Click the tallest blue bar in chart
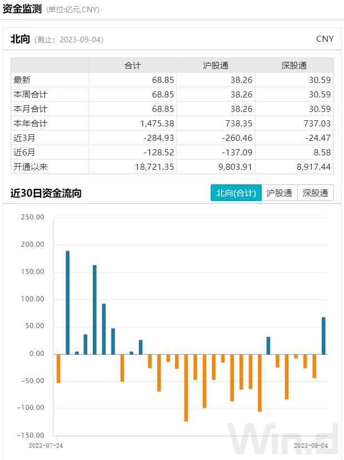The width and height of the screenshot is (344, 460). click(x=68, y=302)
